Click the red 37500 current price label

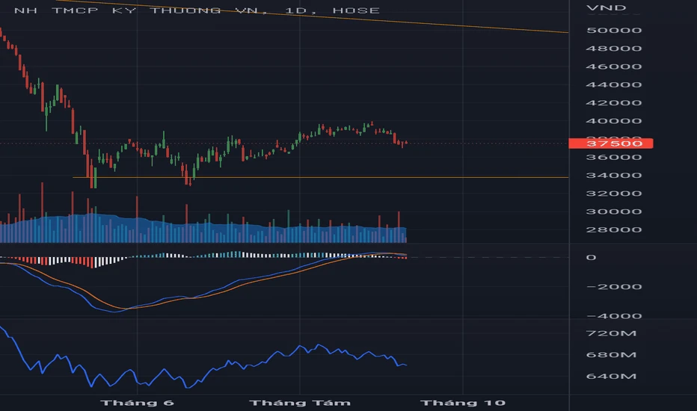(x=611, y=143)
